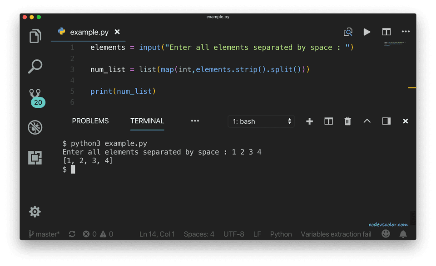Viewport: 436px width, 266px height.
Task: Maximize panel with the up chevron
Action: [367, 121]
